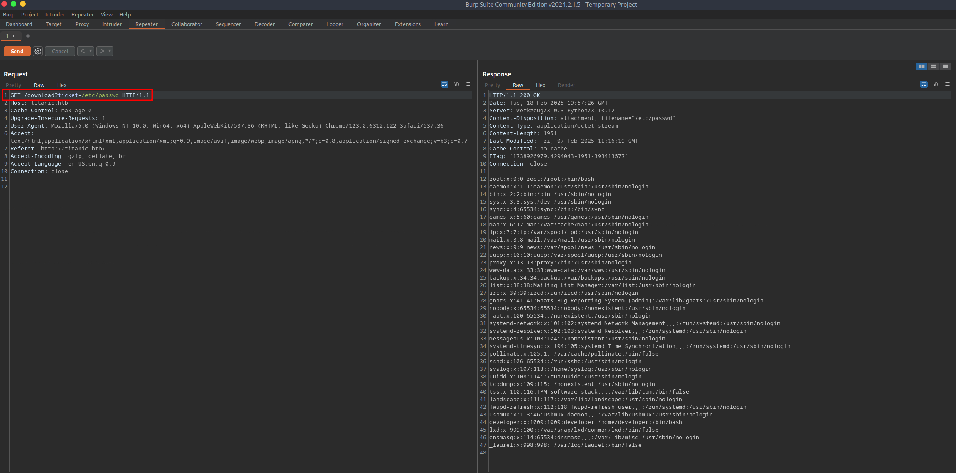
Task: Open Response pane hamburger options menu
Action: [x=948, y=84]
